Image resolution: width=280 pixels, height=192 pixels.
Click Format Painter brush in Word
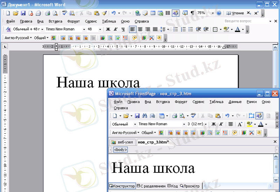[x=104, y=13]
